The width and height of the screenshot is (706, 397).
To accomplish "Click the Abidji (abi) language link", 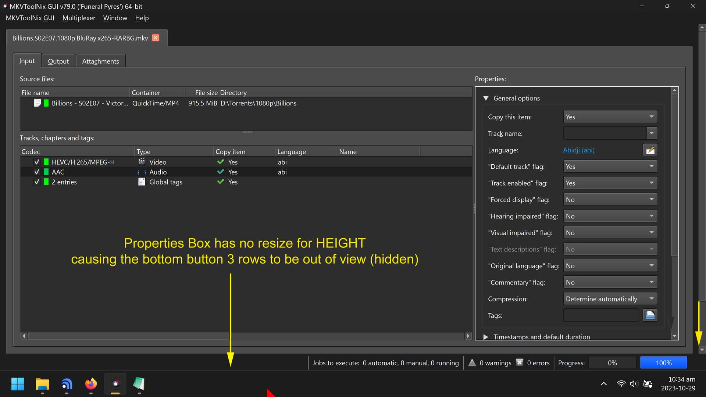I will click(578, 150).
